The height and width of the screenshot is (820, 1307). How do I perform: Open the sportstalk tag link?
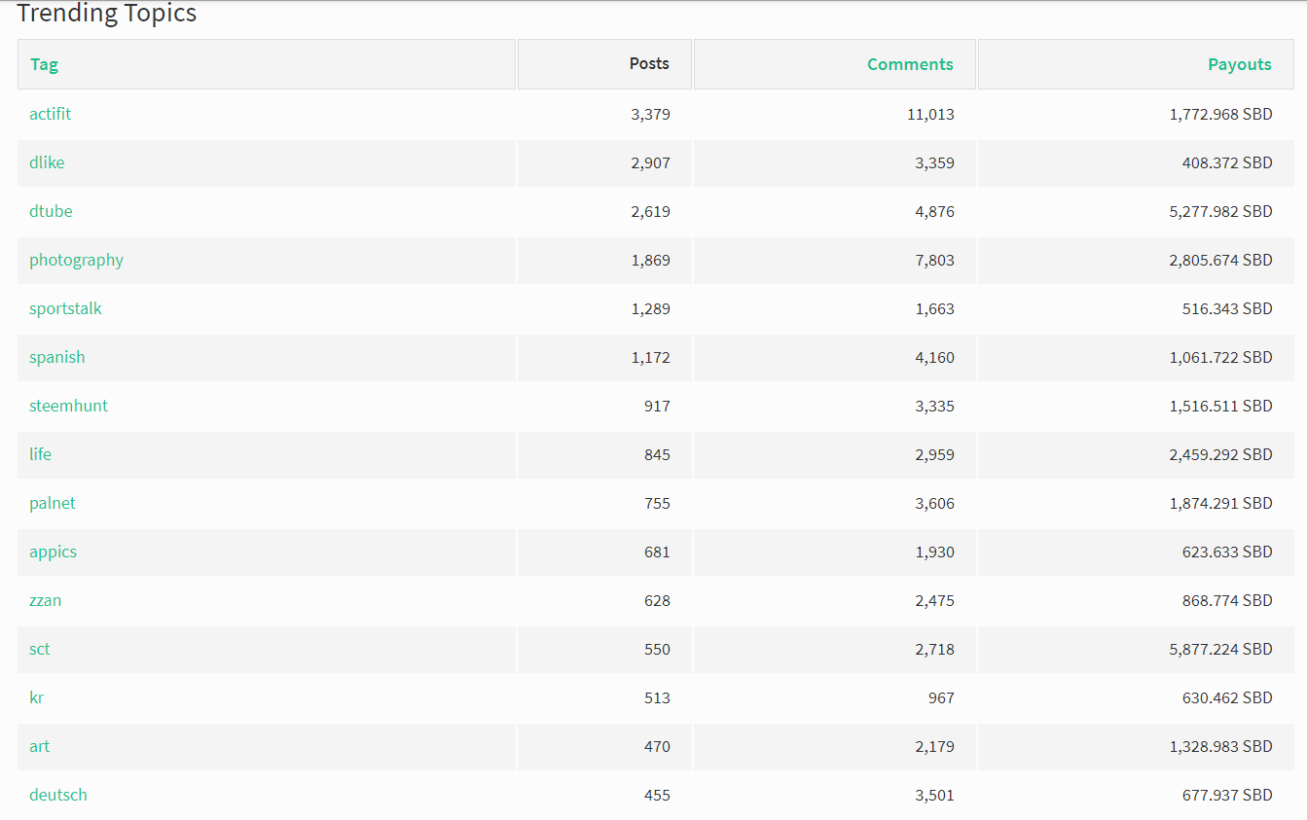(x=65, y=308)
